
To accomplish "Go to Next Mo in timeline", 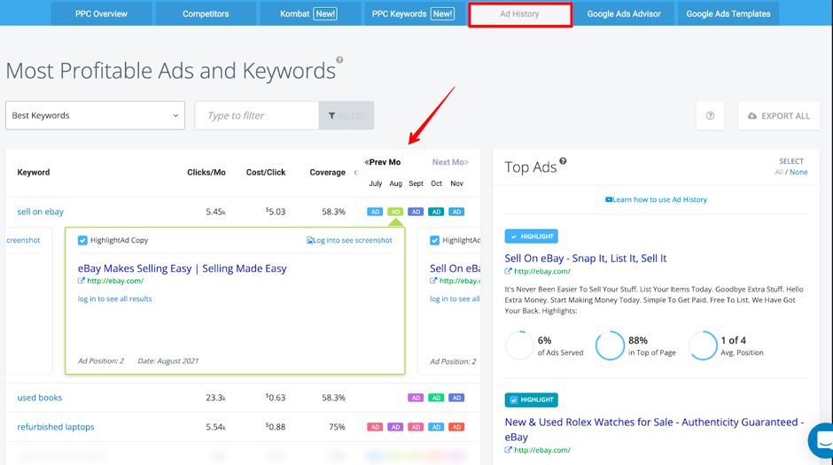I will tap(450, 162).
